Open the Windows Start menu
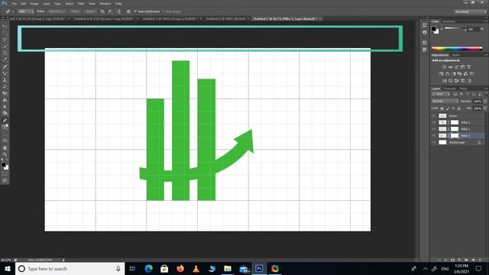 [8, 268]
